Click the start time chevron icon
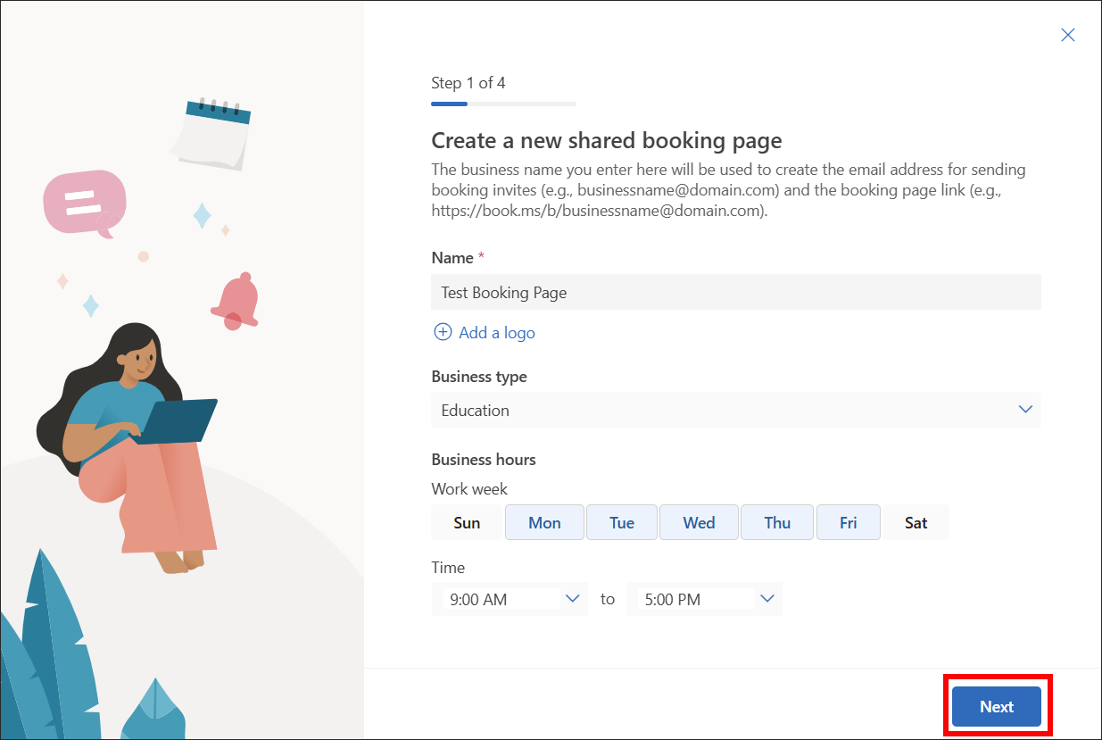Screen dimensions: 1102x740 click(572, 599)
